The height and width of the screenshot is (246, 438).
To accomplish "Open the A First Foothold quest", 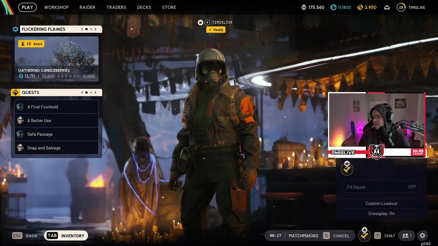I will [x=56, y=107].
